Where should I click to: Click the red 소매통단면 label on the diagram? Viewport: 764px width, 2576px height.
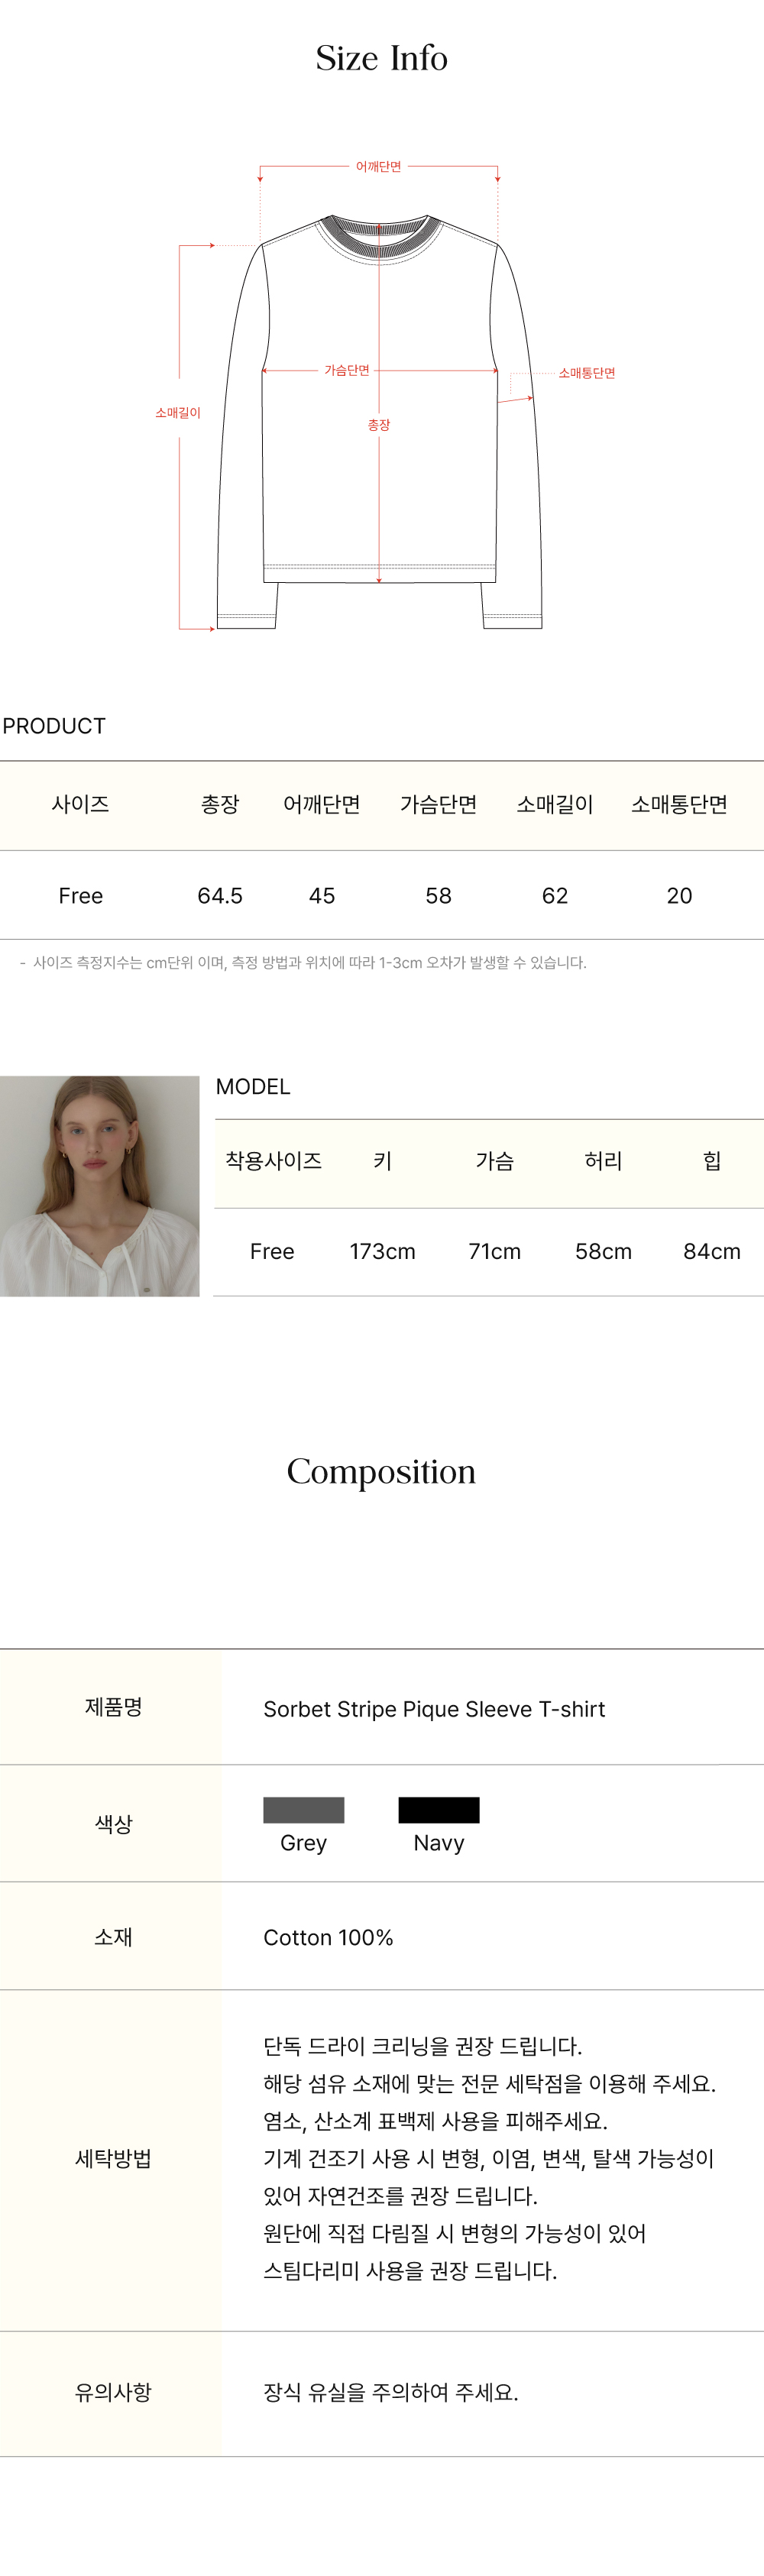pyautogui.click(x=587, y=373)
